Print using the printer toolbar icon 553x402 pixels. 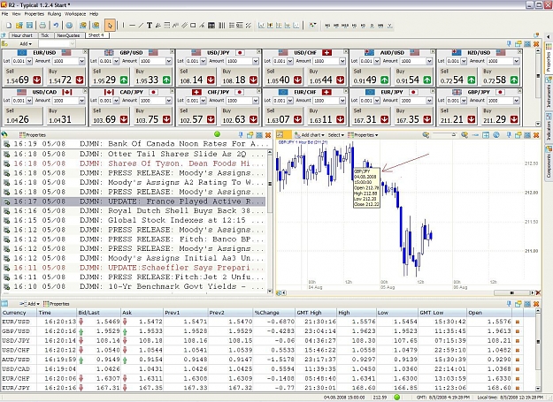tap(42, 26)
